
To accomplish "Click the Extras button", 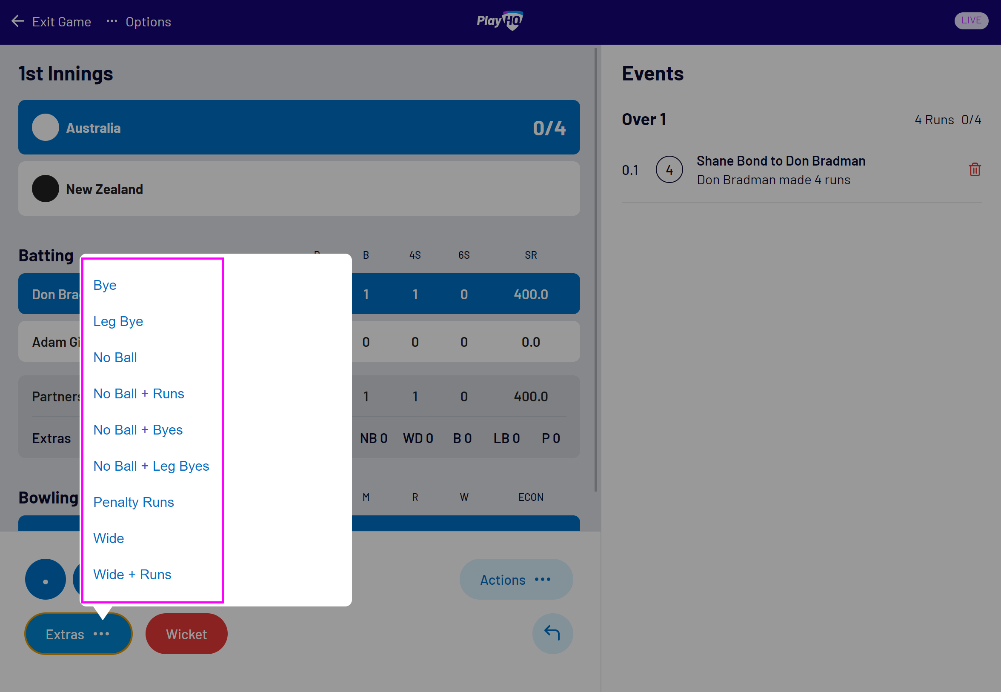I will tap(78, 633).
